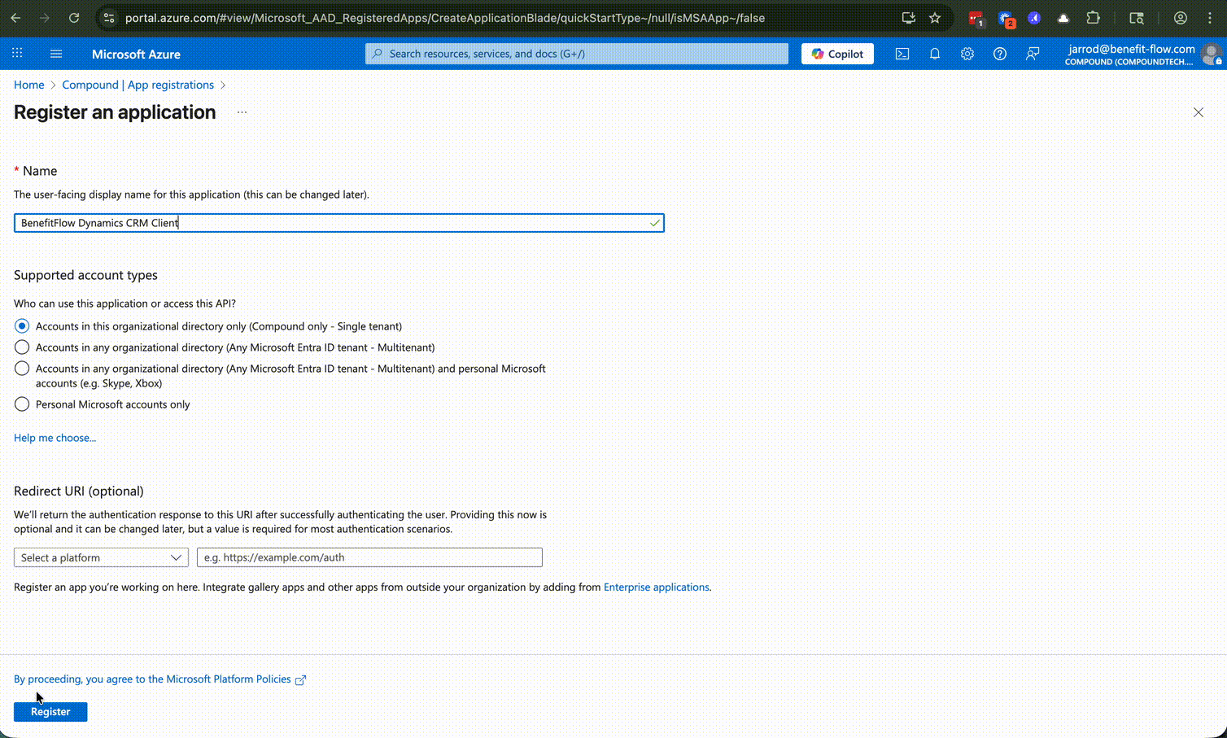Select Multitenant and personal accounts option
This screenshot has height=738, width=1227.
(22, 368)
